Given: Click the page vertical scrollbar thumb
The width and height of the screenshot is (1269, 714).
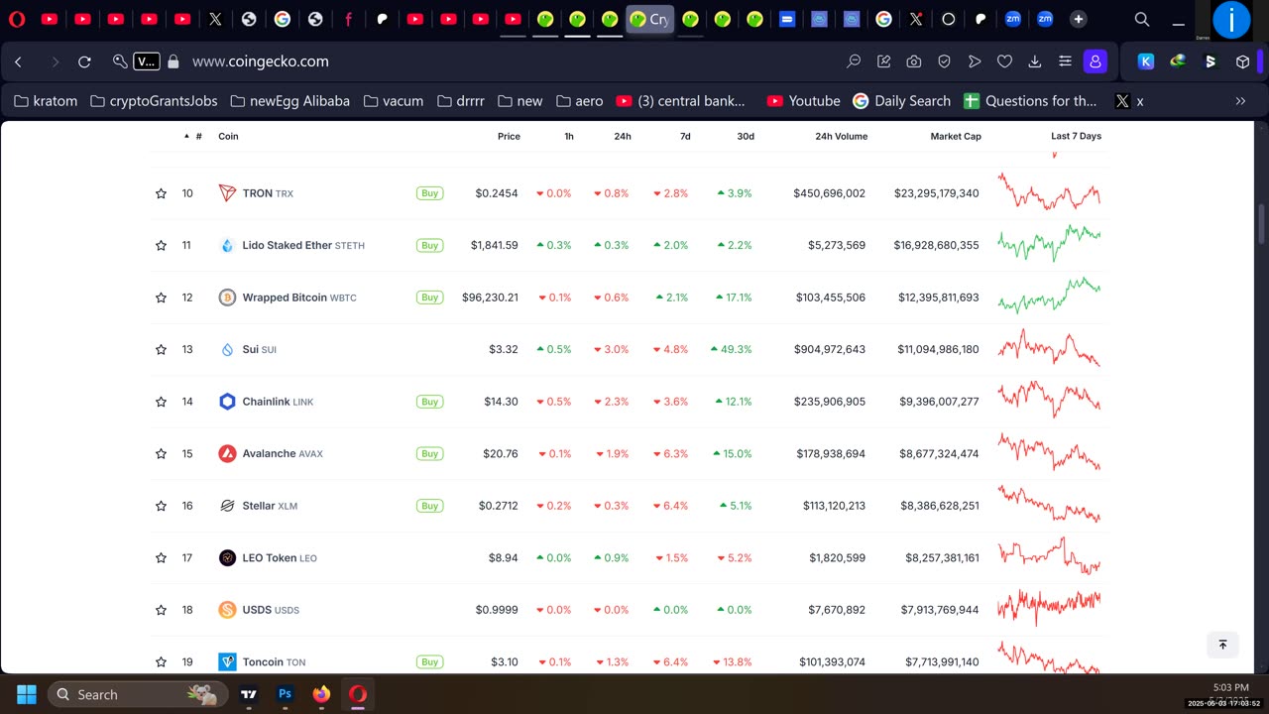Looking at the screenshot, I should 1262,223.
